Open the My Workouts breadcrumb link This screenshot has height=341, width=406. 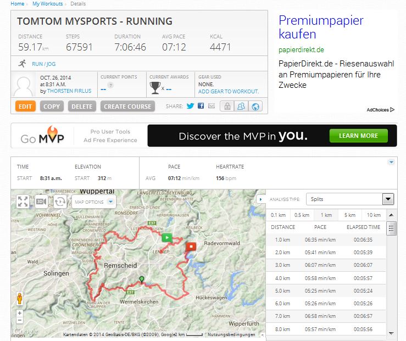click(x=47, y=4)
